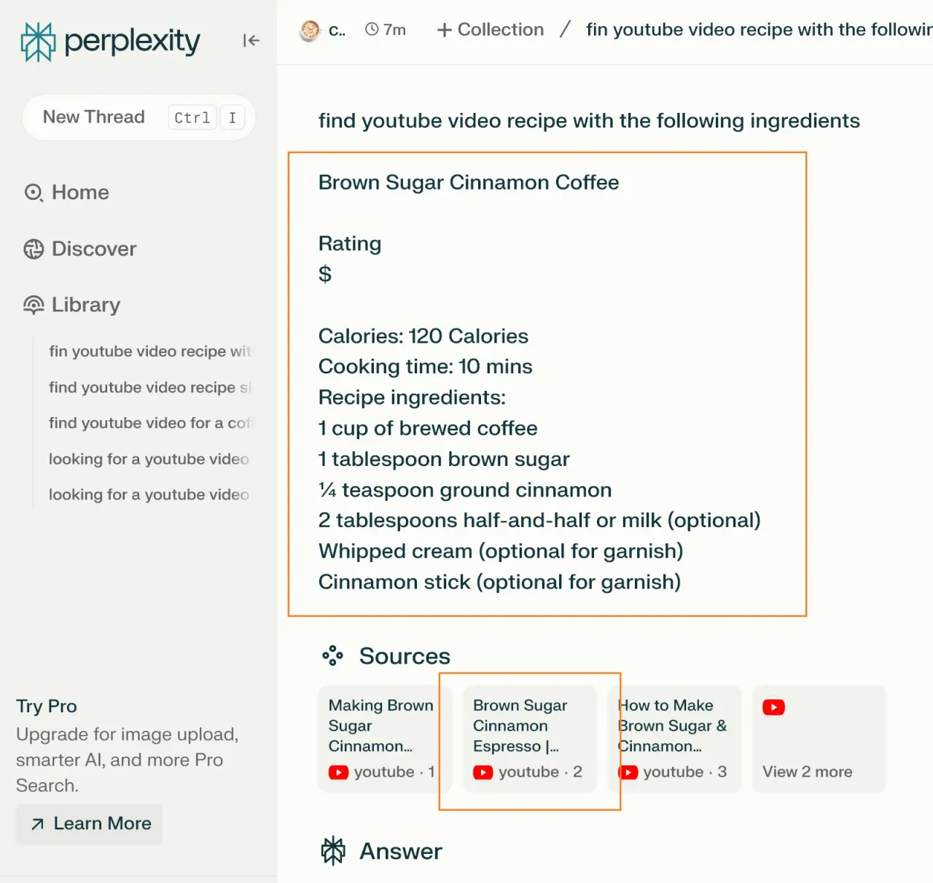Click the user avatar icon
This screenshot has width=933, height=883.
[311, 30]
